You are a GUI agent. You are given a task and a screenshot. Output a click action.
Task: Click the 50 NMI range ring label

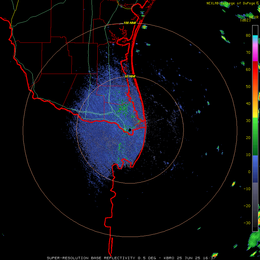pyautogui.click(x=130, y=77)
